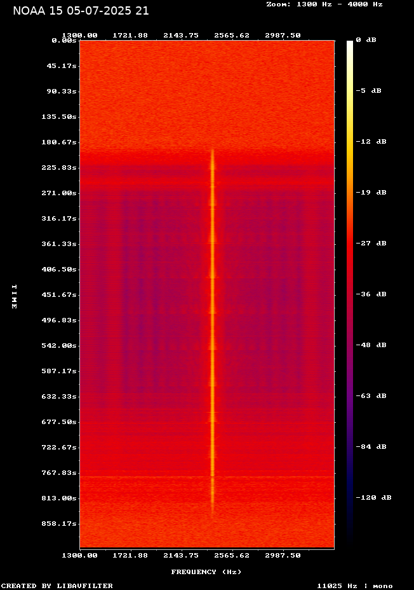The width and height of the screenshot is (414, 590).
Task: Click the 677.50s time label
Action: coord(59,422)
